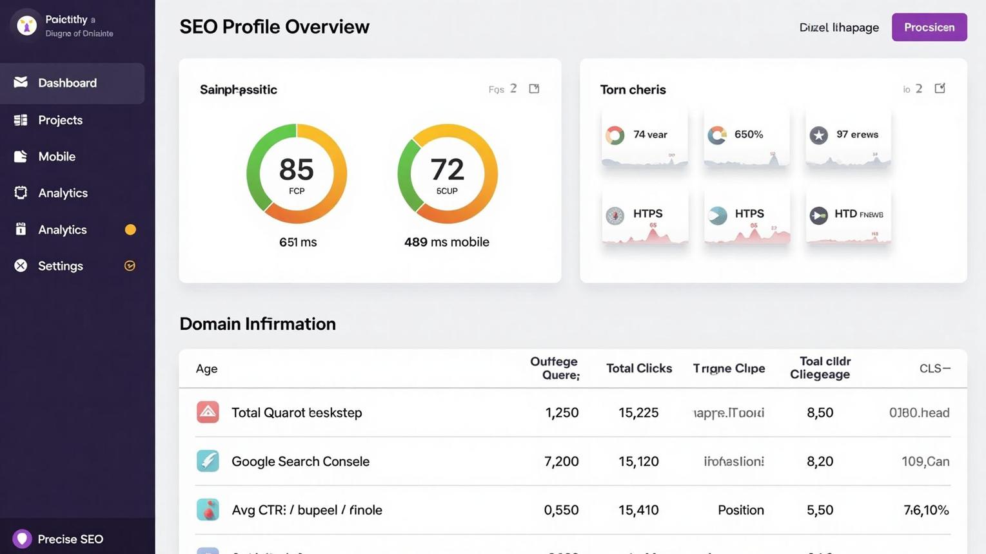Click the dark play icon beside HTD
Viewport: 986px width, 554px height.
(x=819, y=215)
